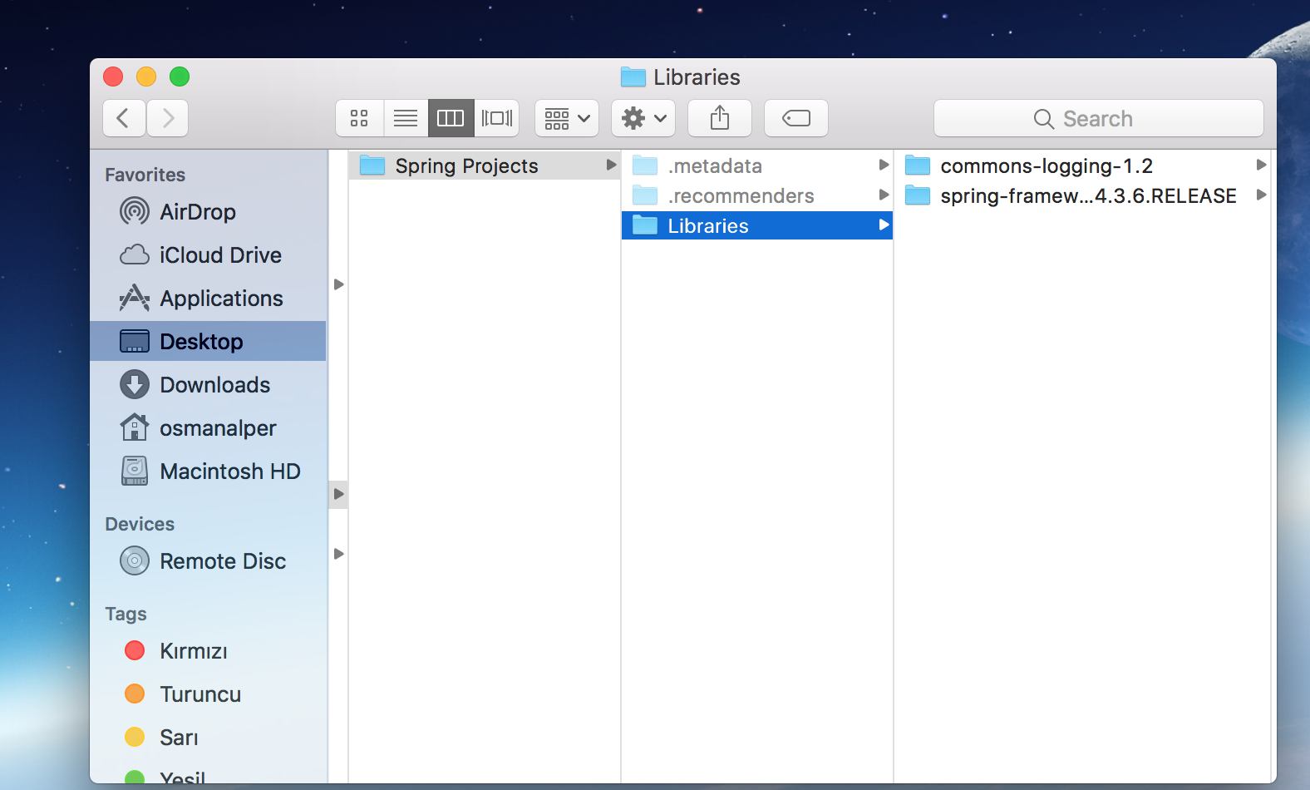
Task: Go back with the left chevron button
Action: pos(124,118)
